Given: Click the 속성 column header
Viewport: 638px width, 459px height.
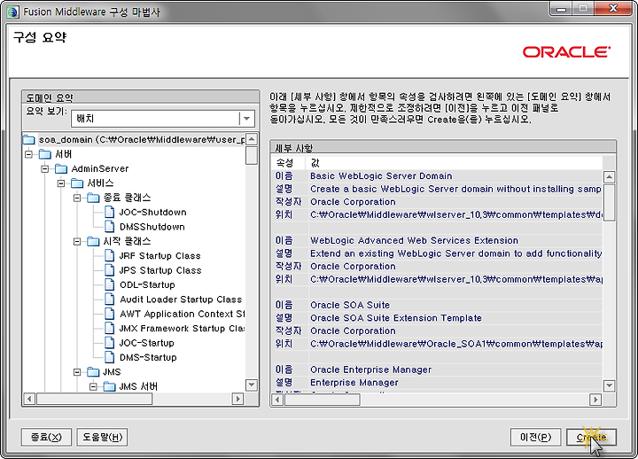Looking at the screenshot, I should click(289, 163).
